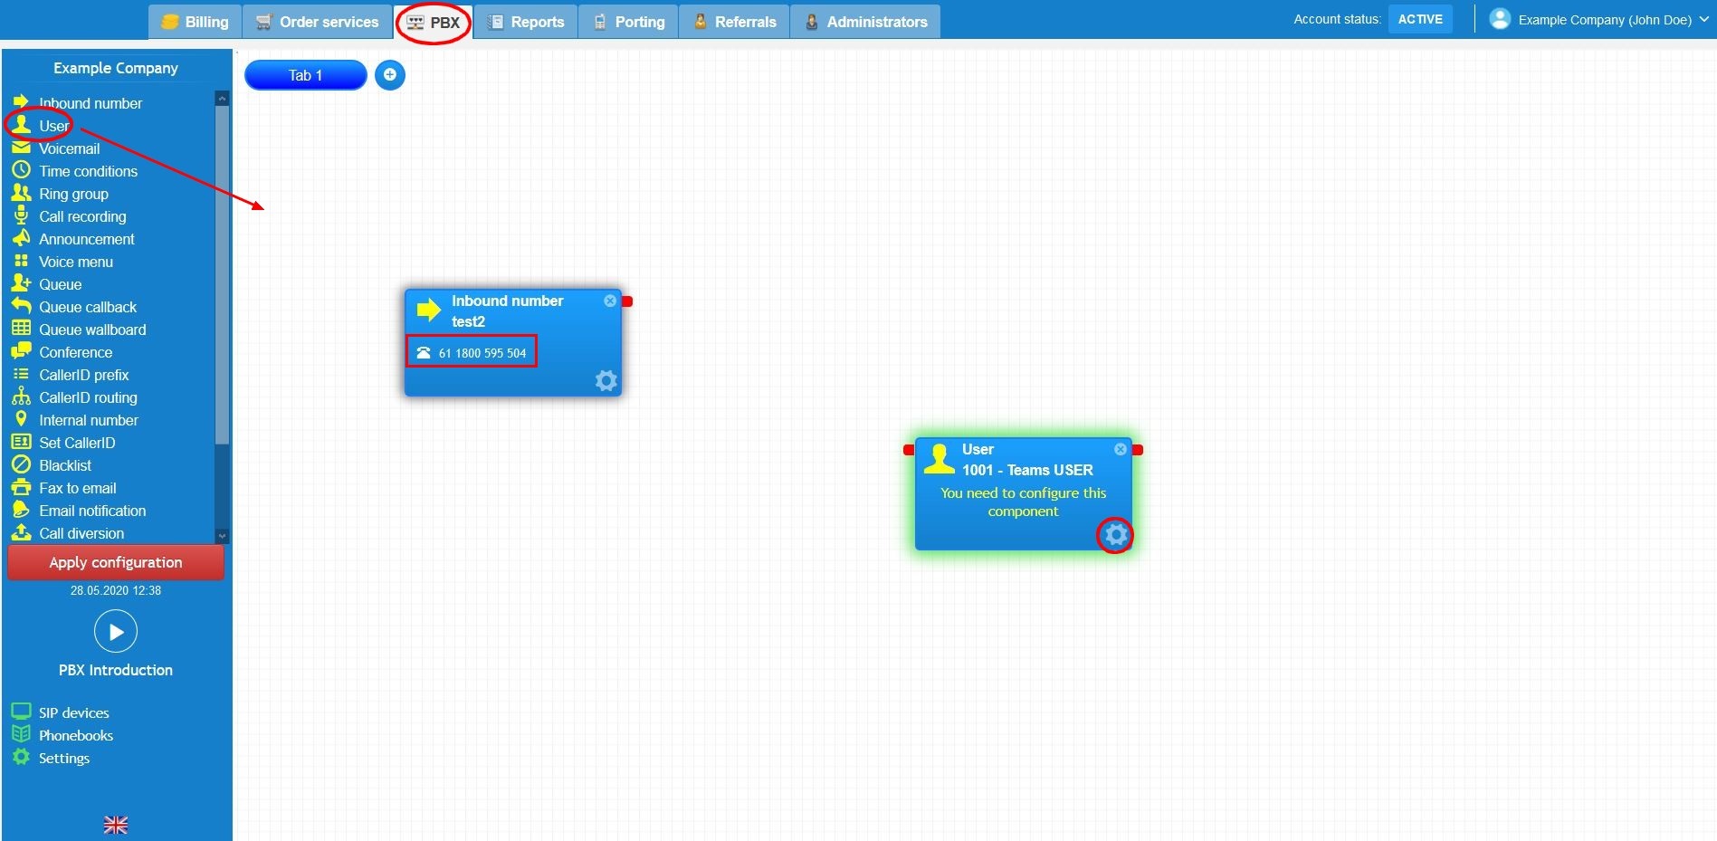This screenshot has height=841, width=1717.
Task: Remove the Inbound number test2 component
Action: [610, 301]
